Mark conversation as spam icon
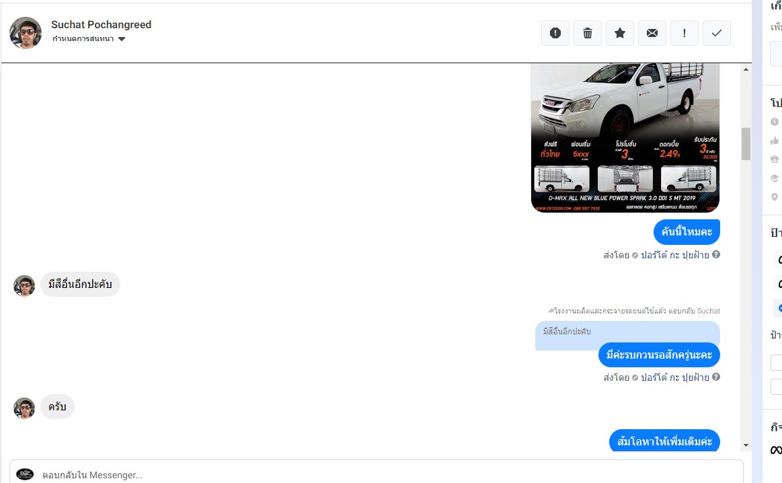782x483 pixels. [x=555, y=33]
